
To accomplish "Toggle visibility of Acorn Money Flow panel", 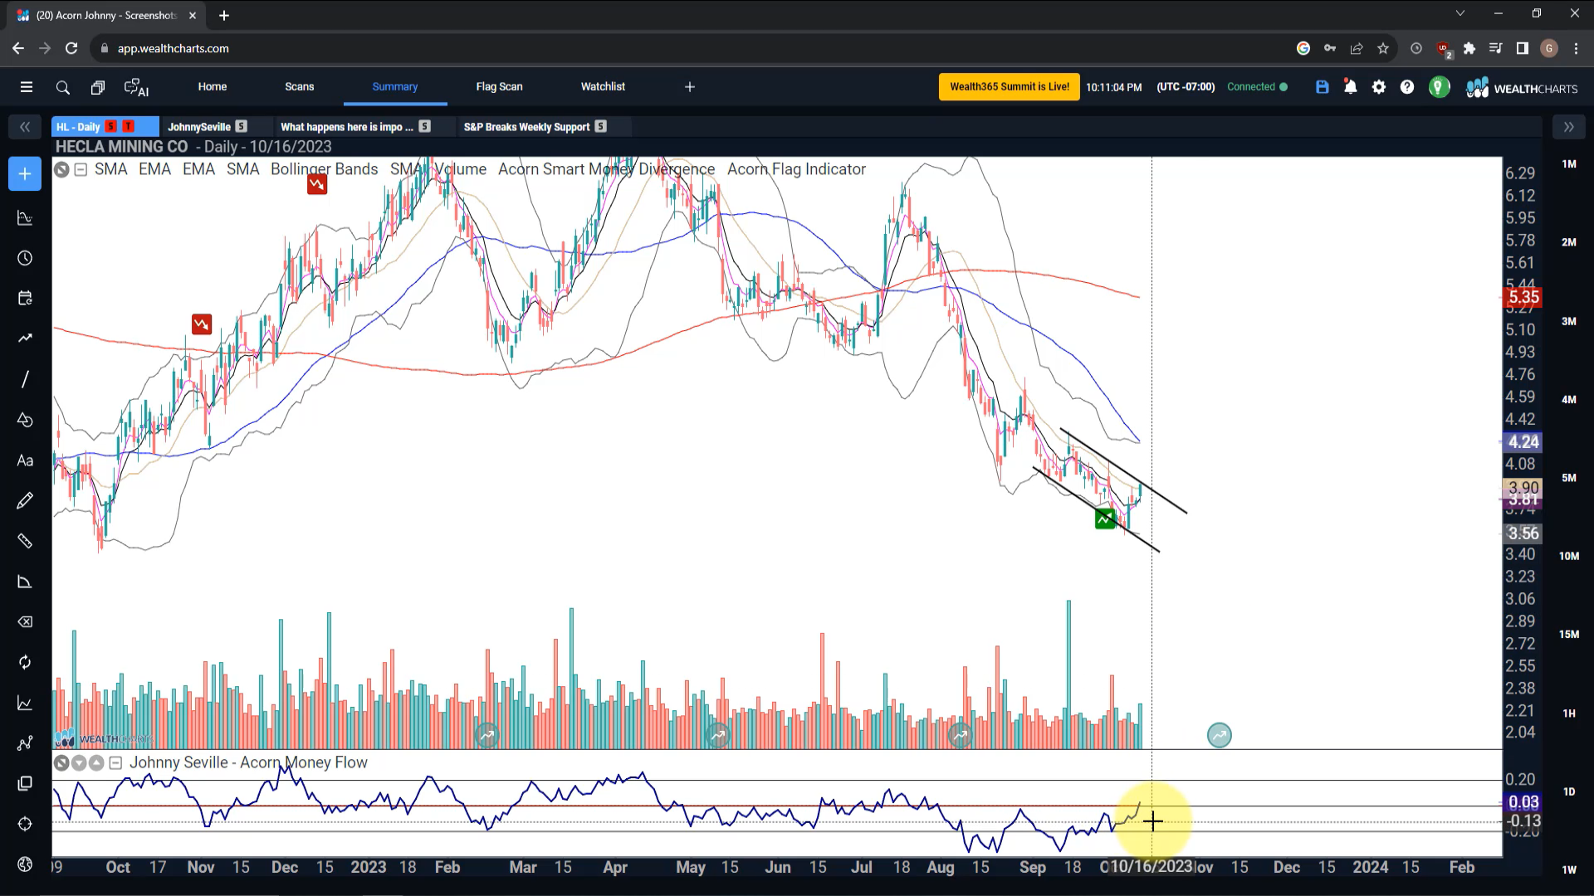I will point(61,762).
